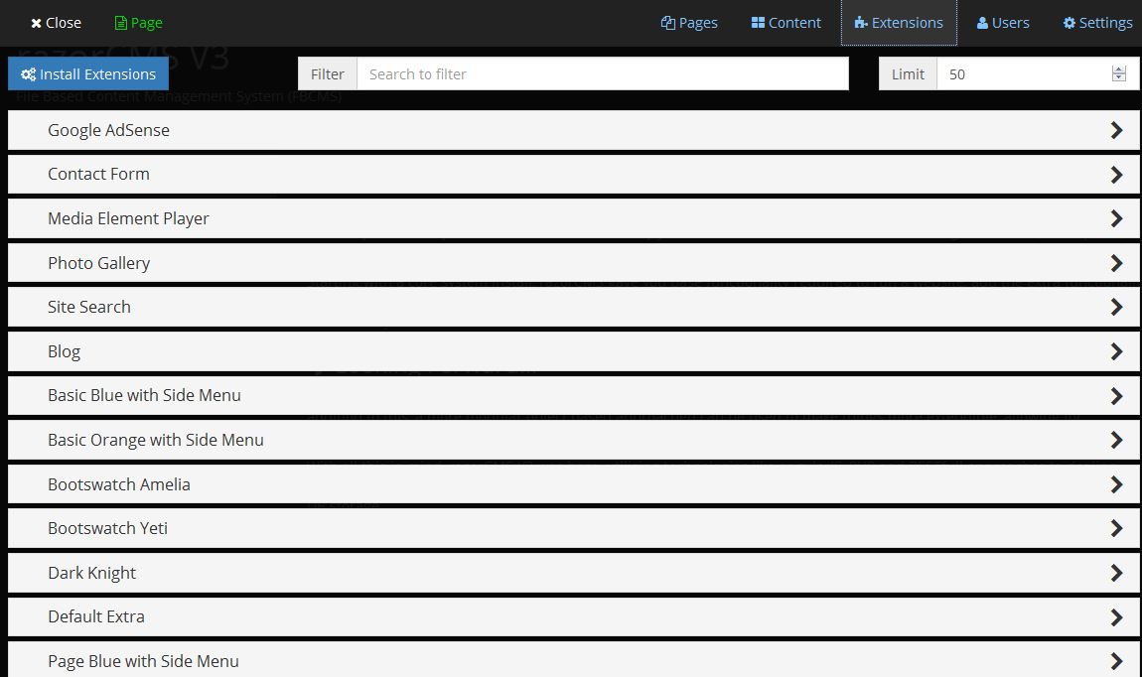Expand Basic Blue with Side Menu chevron
Image resolution: width=1142 pixels, height=677 pixels.
click(1116, 396)
